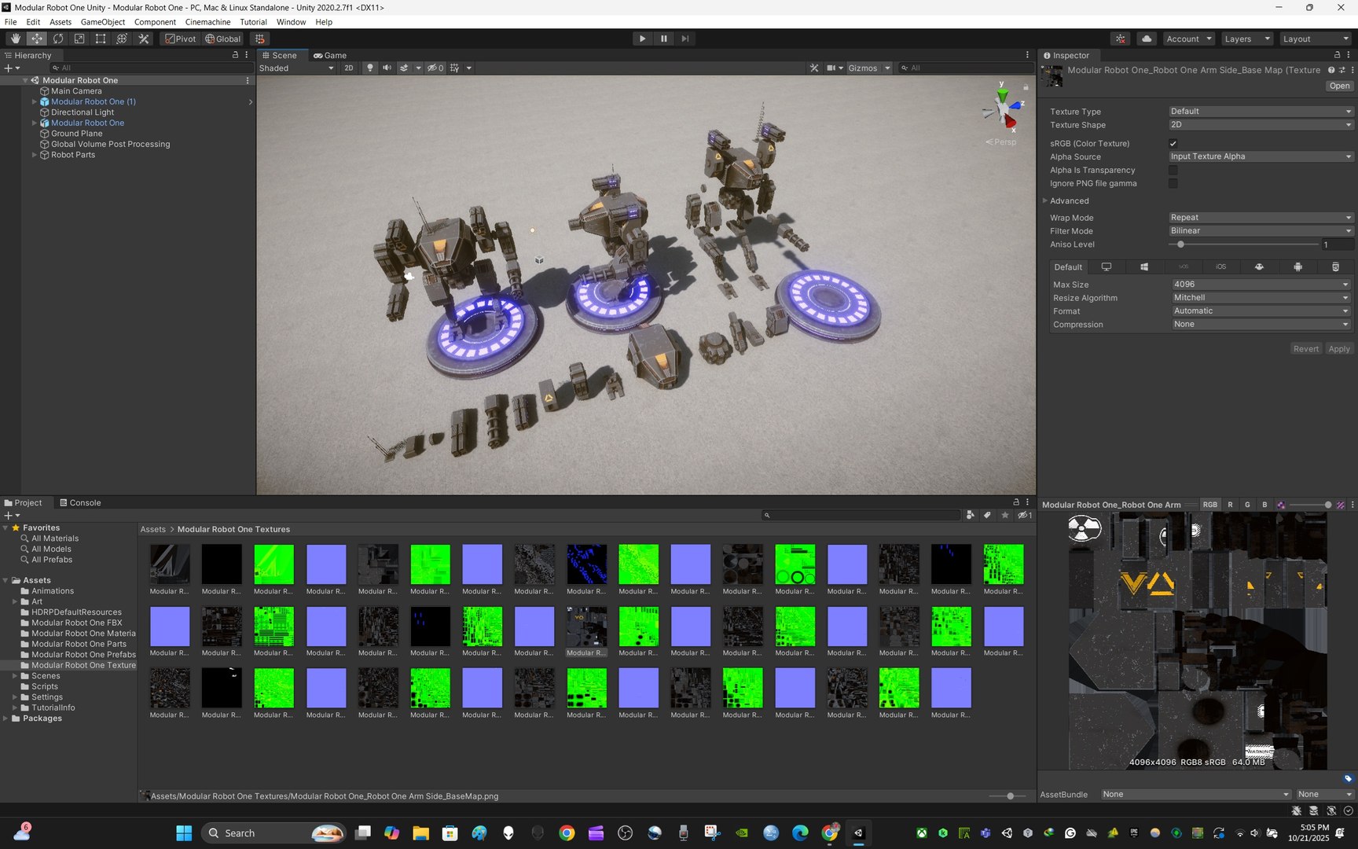Switch to the Game tab
The width and height of the screenshot is (1358, 849).
[x=329, y=55]
